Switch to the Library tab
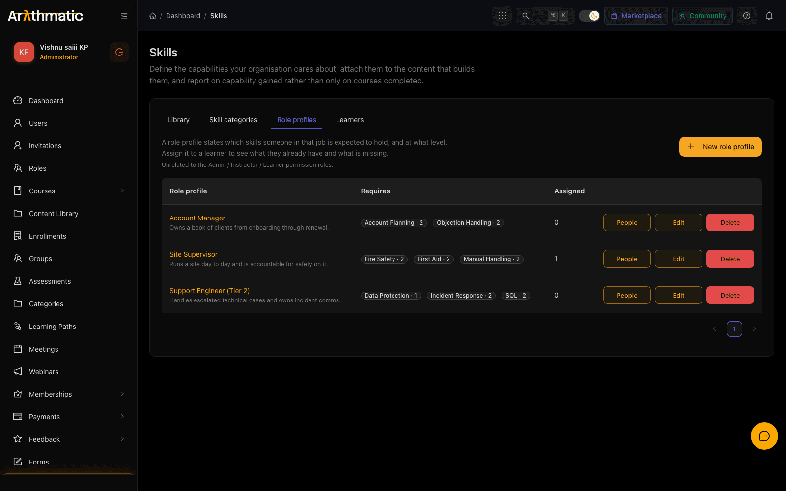Viewport: 786px width, 491px height. 178,120
